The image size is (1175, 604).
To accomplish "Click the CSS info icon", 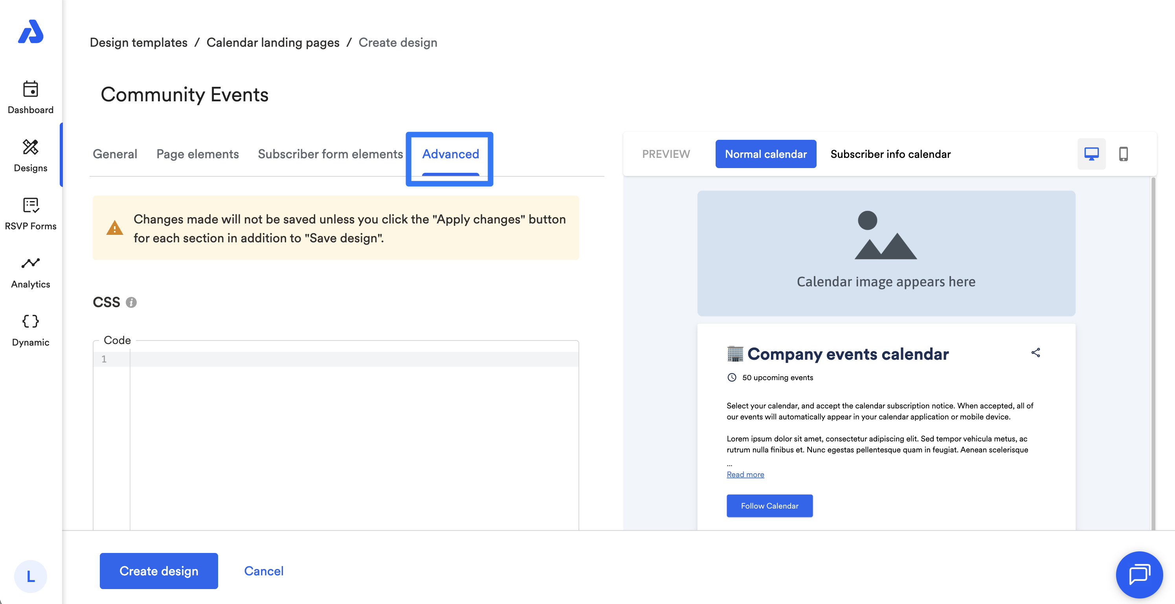I will [x=131, y=303].
